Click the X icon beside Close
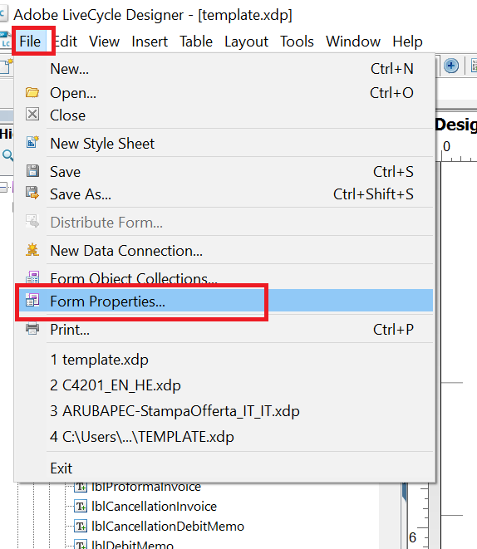Screen dimensions: 477x549 point(32,115)
